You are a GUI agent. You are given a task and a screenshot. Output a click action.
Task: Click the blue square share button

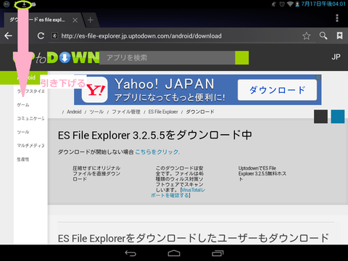coord(338,117)
